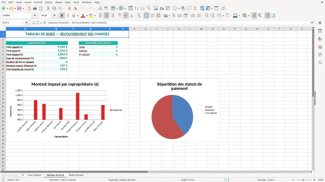Image resolution: width=325 pixels, height=182 pixels.
Task: Open font color dropdown arrow
Action: click(x=87, y=16)
